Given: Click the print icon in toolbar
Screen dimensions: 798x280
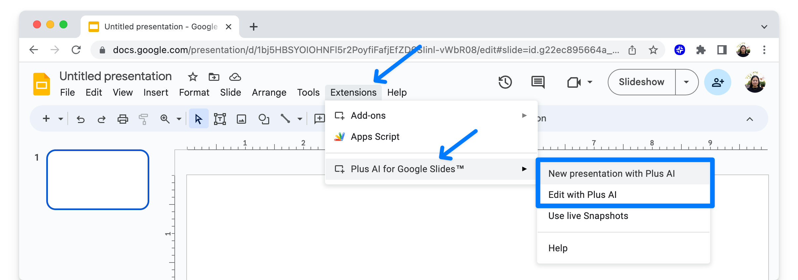Looking at the screenshot, I should click(x=123, y=119).
